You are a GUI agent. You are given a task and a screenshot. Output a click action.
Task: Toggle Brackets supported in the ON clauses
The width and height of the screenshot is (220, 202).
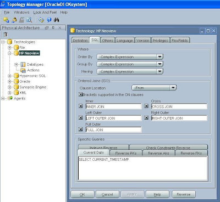[x=81, y=94]
